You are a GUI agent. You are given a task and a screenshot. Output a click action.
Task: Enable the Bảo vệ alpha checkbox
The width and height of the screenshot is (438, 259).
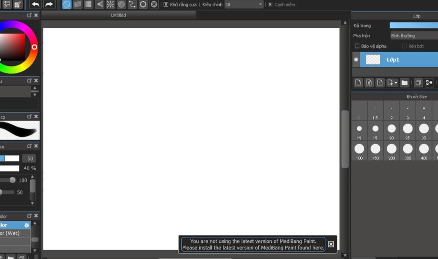pos(357,46)
